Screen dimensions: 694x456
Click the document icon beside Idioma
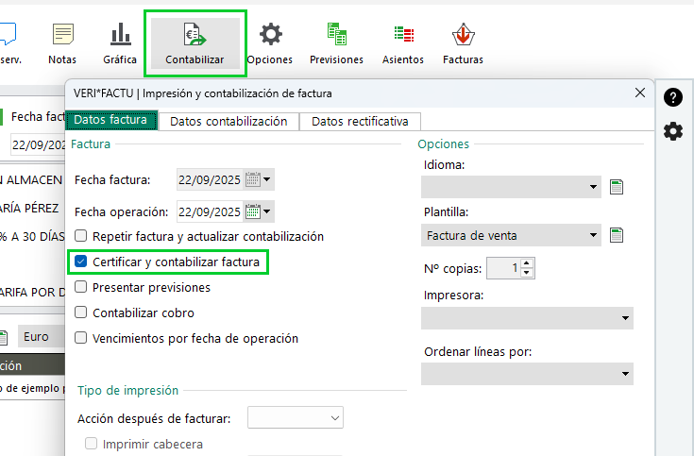(x=617, y=187)
